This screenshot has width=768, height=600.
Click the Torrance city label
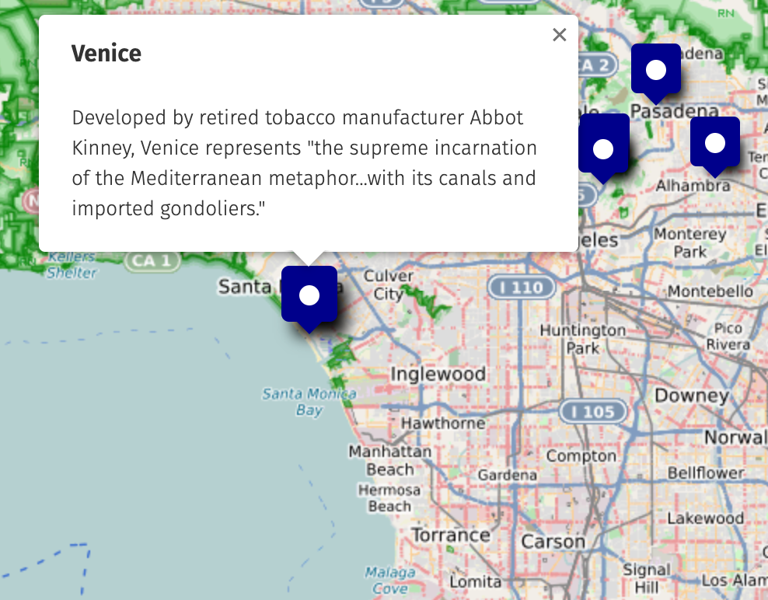(x=451, y=535)
